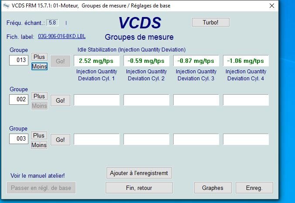Screen dimensions: 295x203
Task: Click the sample rate value 5.8
Action: 52,23
